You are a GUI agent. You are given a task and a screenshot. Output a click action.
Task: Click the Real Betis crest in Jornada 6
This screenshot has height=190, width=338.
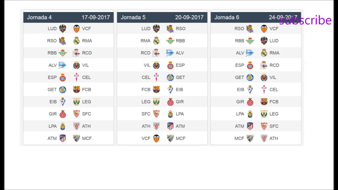[250, 41]
